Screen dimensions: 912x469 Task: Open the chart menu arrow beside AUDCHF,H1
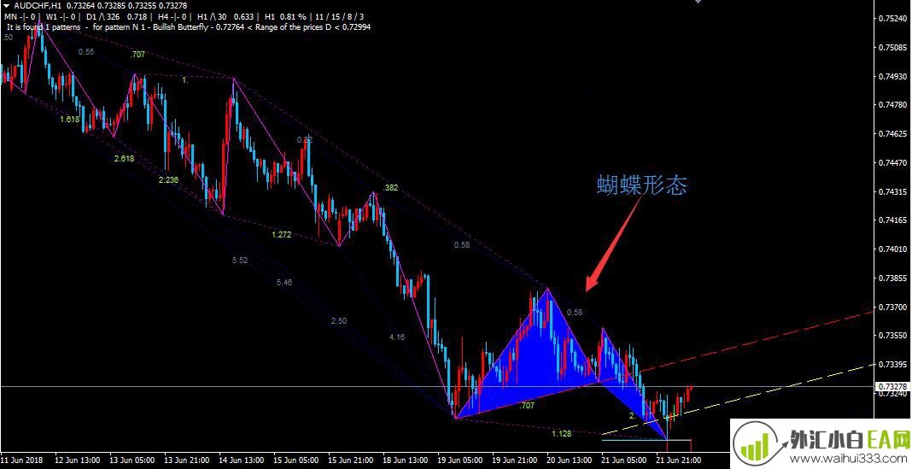(6, 5)
